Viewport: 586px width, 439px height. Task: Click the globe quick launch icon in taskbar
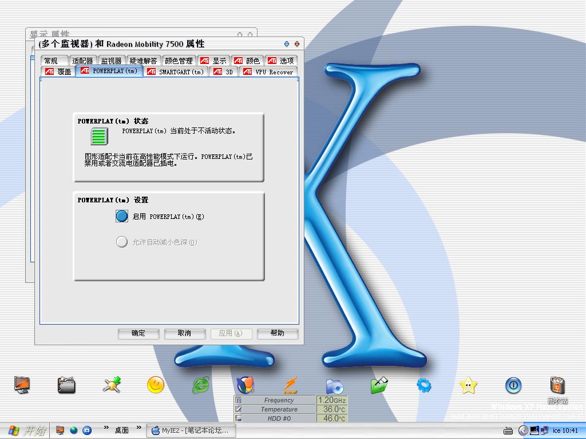click(74, 430)
